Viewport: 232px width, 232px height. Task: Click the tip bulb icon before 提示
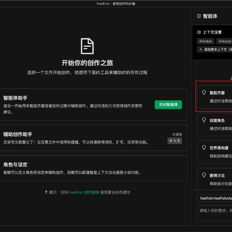(x=46, y=192)
